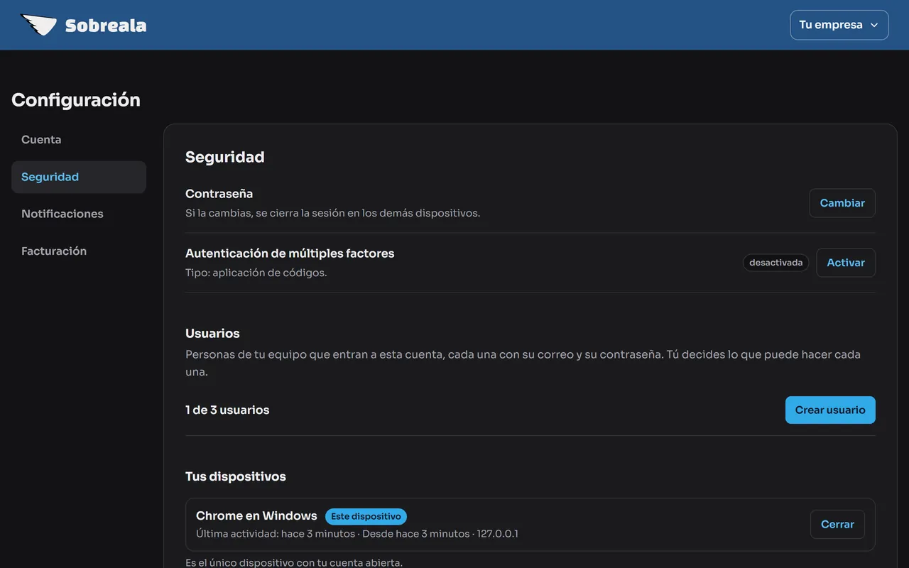The image size is (909, 568).
Task: Click the Usuarios section heading
Action: coord(212,333)
